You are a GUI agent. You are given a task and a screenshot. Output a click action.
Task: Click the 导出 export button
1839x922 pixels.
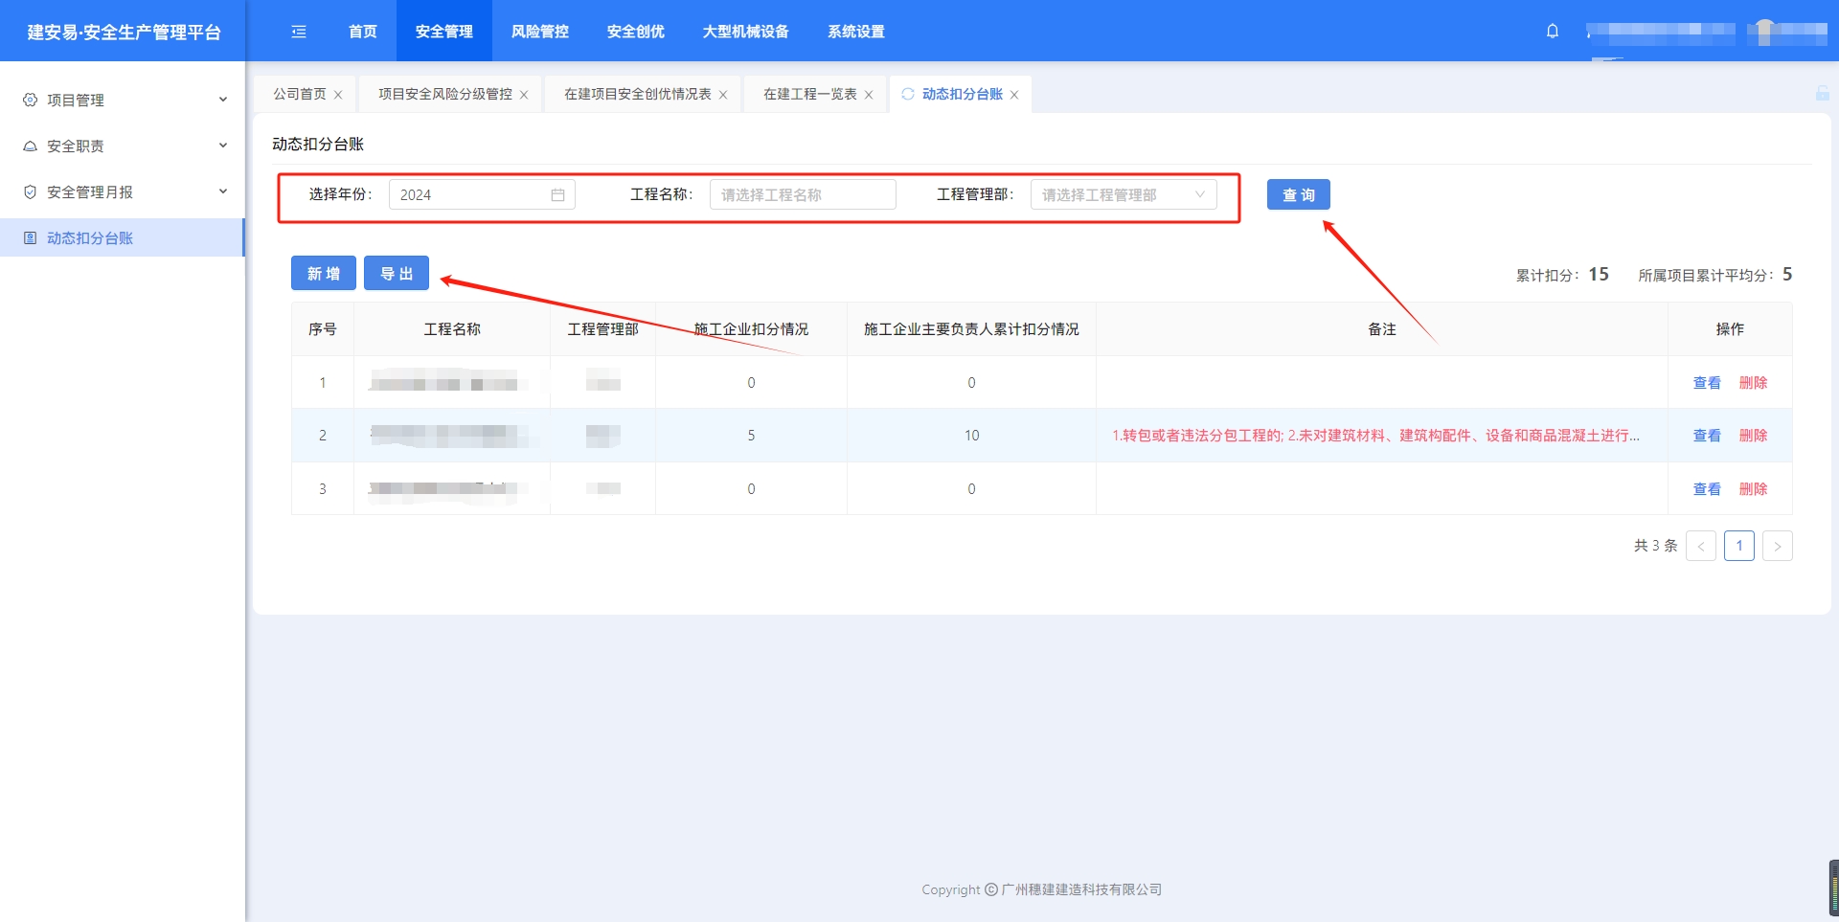(397, 274)
